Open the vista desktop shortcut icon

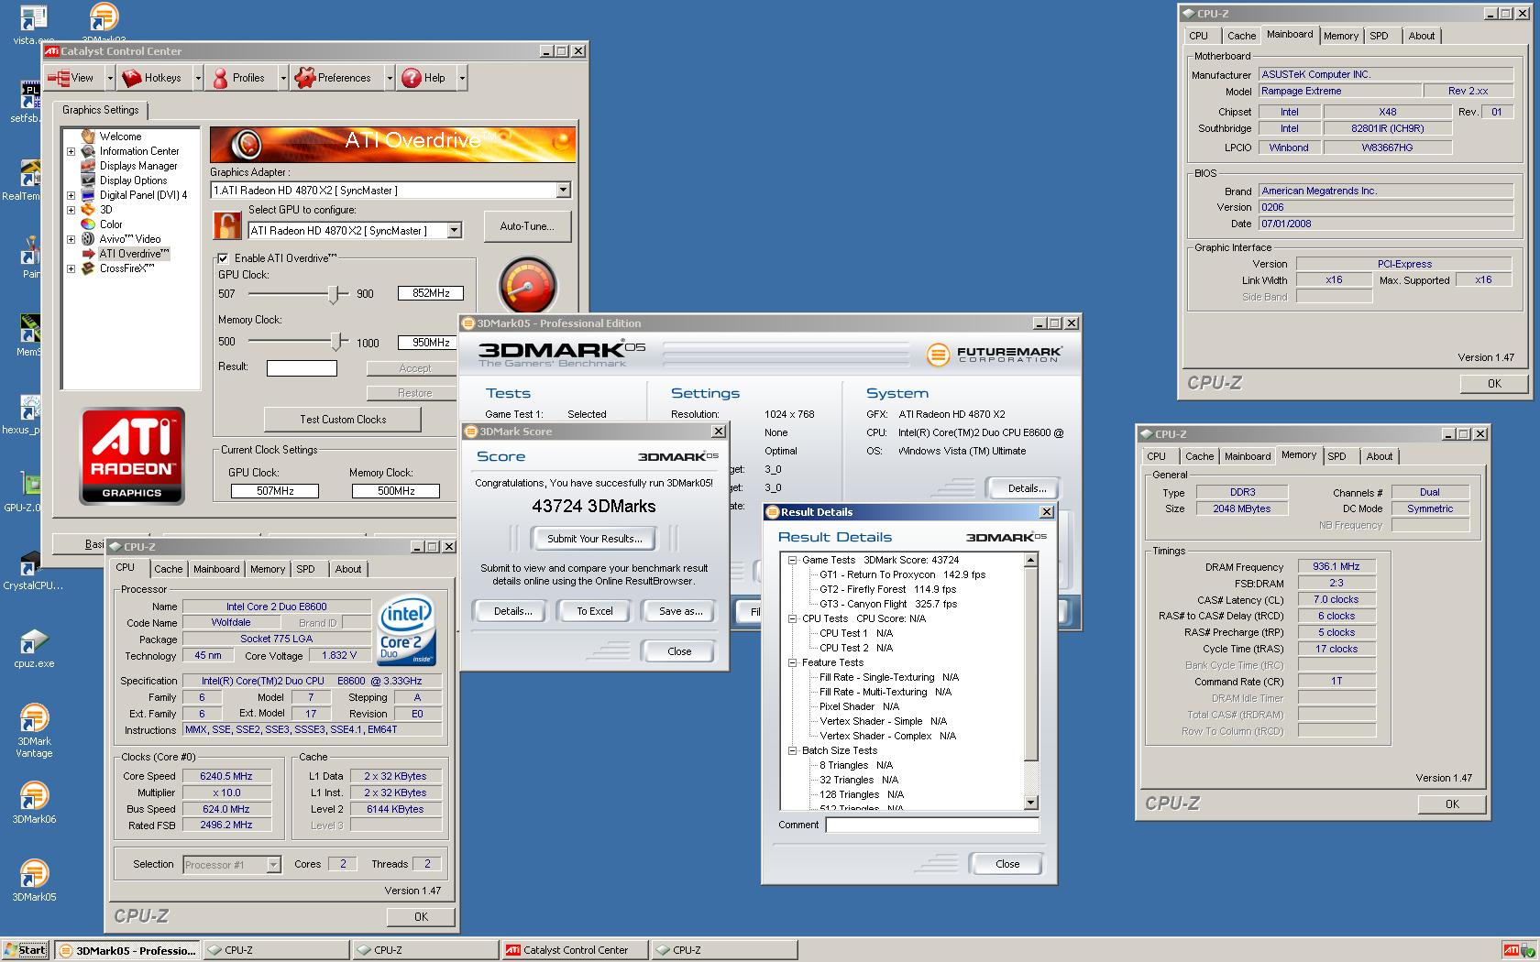pos(34,18)
